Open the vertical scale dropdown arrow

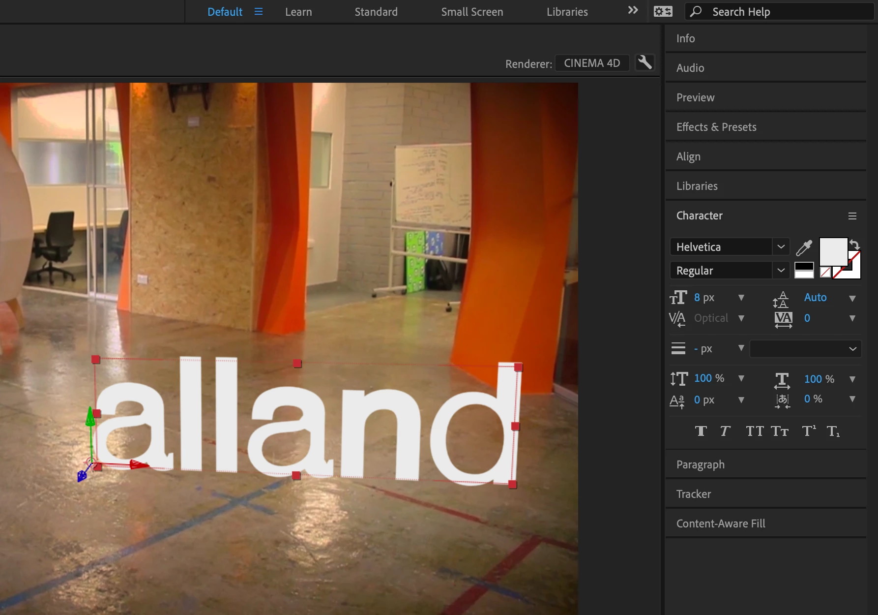[x=741, y=378]
